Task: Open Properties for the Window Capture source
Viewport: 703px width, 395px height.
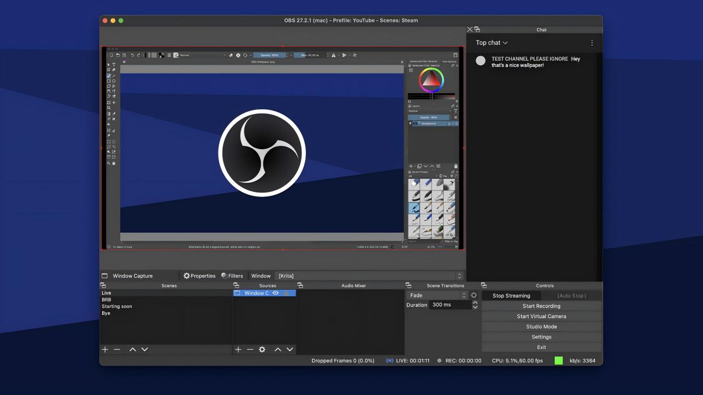Action: [199, 276]
